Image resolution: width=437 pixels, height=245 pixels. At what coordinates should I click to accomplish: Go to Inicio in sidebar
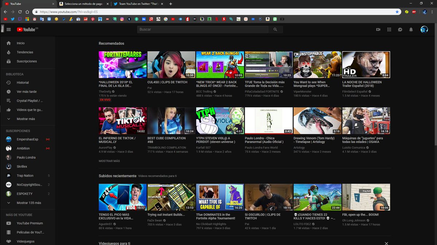point(28,43)
